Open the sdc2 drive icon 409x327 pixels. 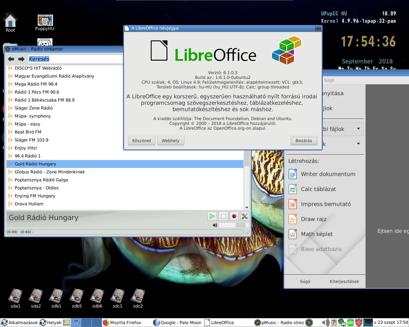[x=138, y=298]
